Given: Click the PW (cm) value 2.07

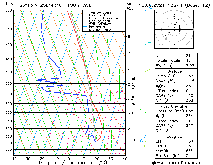Looking at the screenshot, I should click(x=190, y=66).
